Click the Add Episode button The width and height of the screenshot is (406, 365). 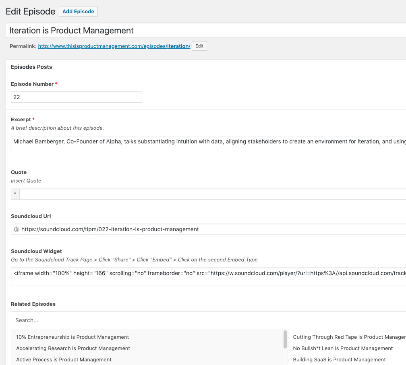[78, 11]
